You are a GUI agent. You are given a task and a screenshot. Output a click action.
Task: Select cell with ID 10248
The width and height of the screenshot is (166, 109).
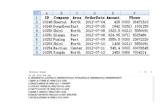click(x=47, y=22)
